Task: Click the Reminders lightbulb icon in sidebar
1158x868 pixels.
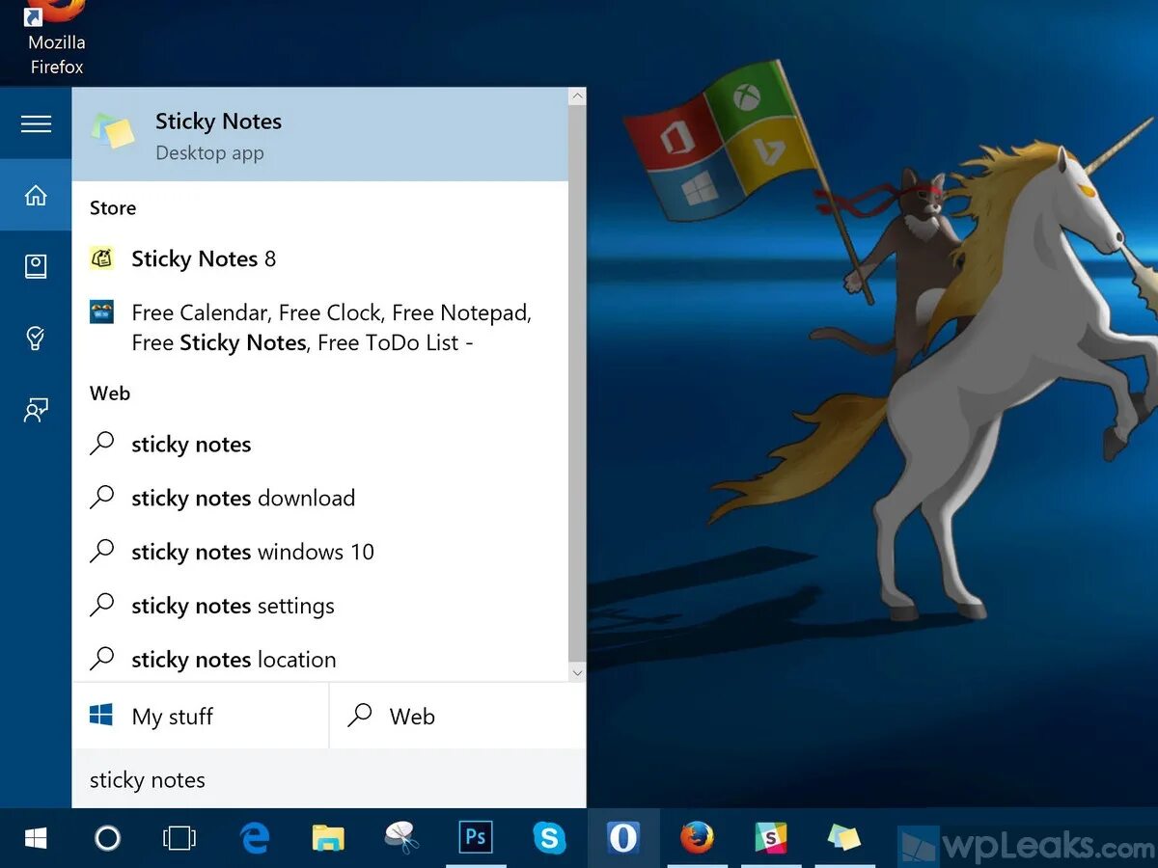Action: click(x=36, y=338)
